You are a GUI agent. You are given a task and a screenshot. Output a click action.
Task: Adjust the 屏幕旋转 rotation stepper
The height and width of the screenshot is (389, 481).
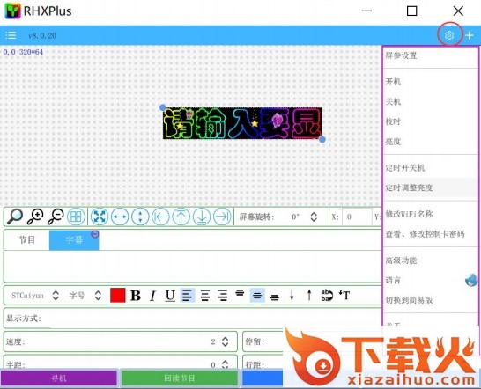314,217
